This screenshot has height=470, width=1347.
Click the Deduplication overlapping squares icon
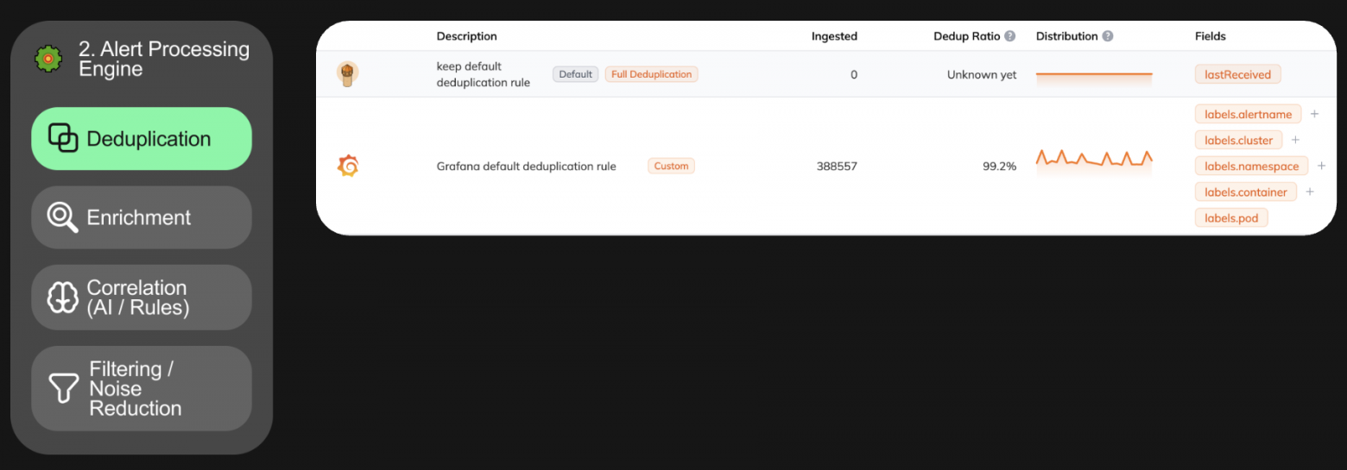click(63, 139)
